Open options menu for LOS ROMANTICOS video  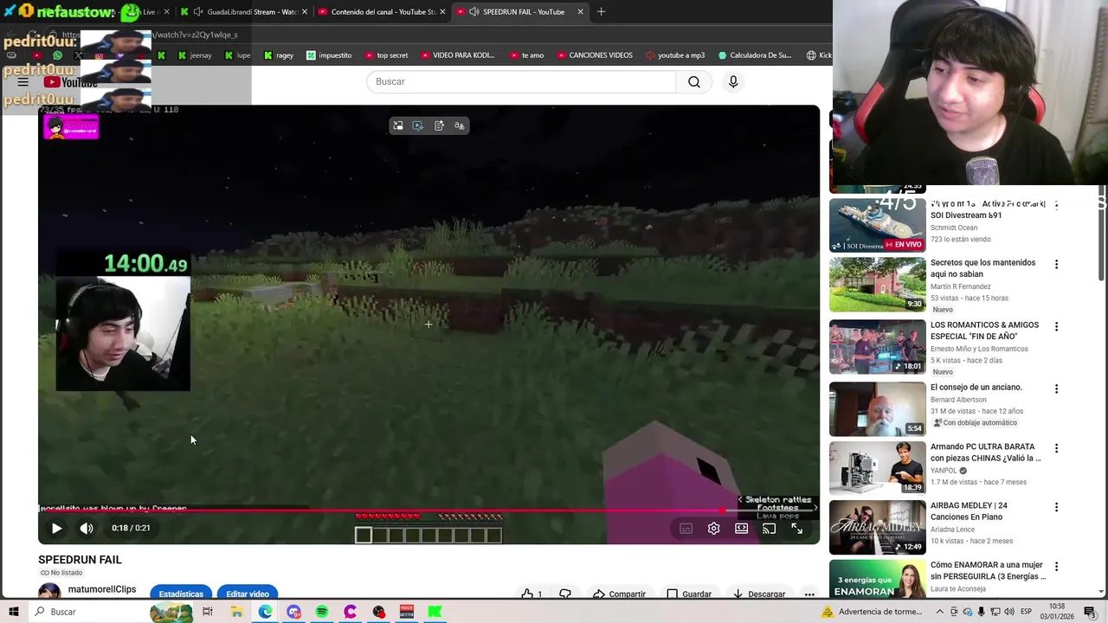coord(1056,326)
